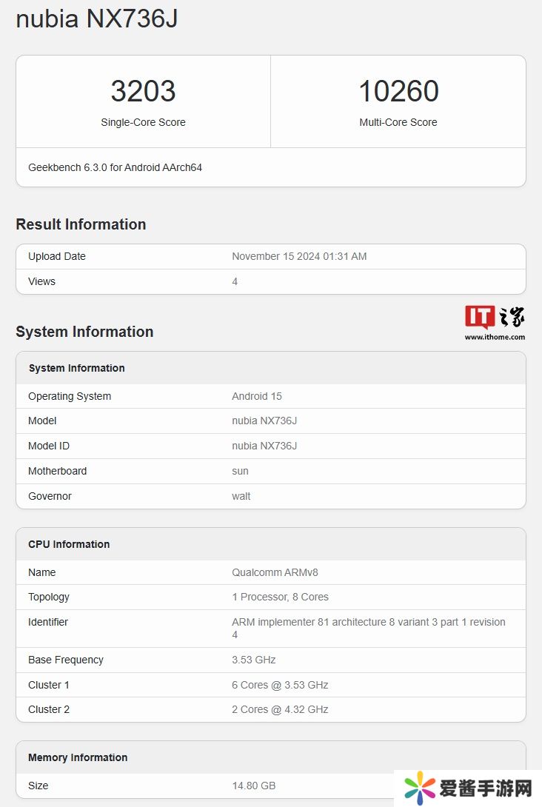Click the www.ithome.com URL text
Image resolution: width=542 pixels, height=807 pixels.
click(495, 337)
